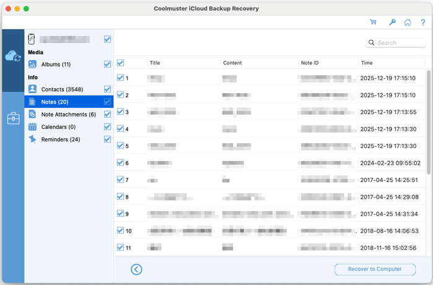Open the toolbox sidebar icon
The width and height of the screenshot is (433, 285).
tap(13, 118)
